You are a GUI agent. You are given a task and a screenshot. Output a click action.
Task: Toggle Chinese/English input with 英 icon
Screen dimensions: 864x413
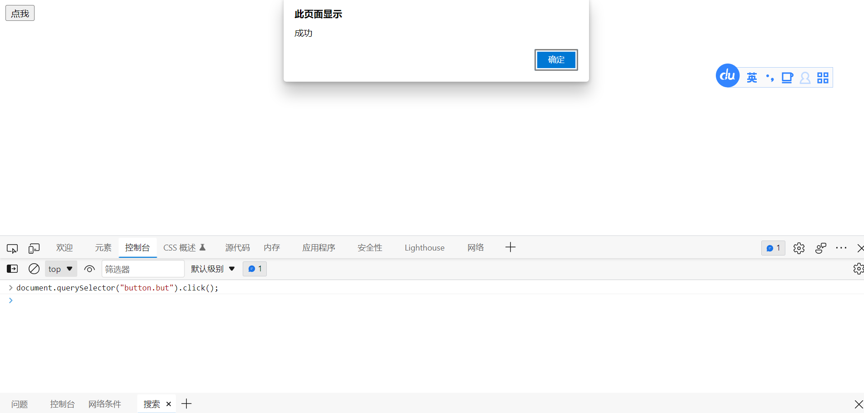coord(752,78)
